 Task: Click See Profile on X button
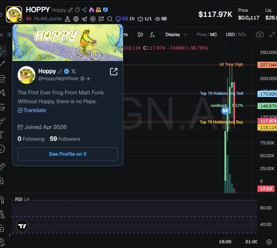point(68,154)
